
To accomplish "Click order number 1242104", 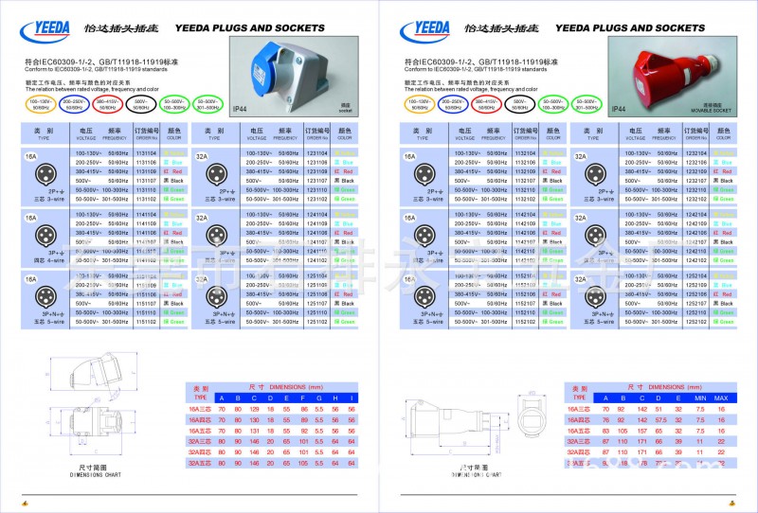I will (696, 215).
